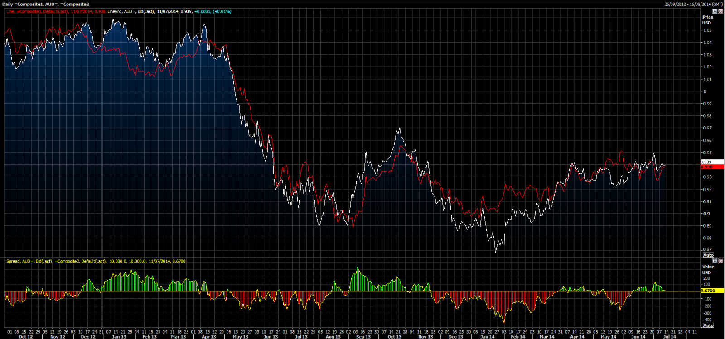Viewport: 725px width, 339px height.
Task: Close the Spread value panel
Action: point(720,261)
